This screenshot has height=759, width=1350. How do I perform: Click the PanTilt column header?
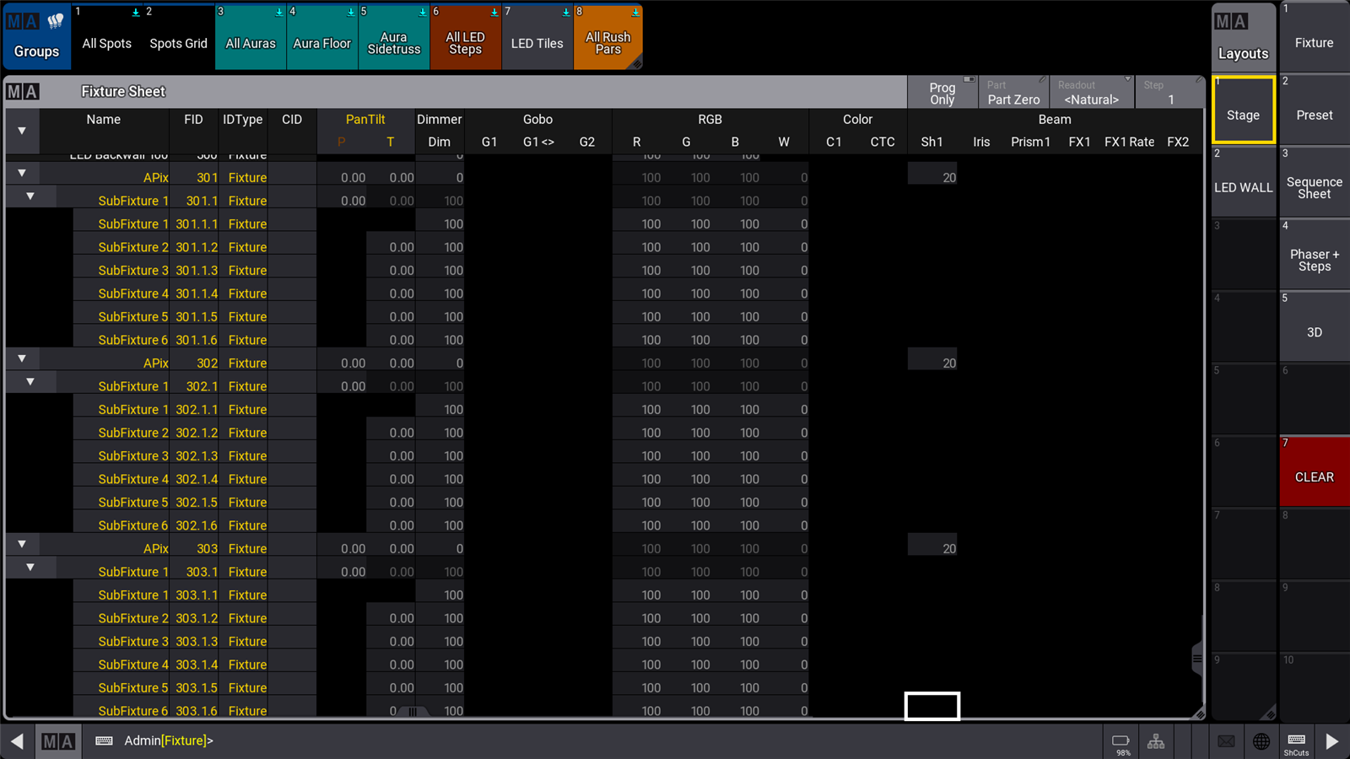pyautogui.click(x=365, y=120)
